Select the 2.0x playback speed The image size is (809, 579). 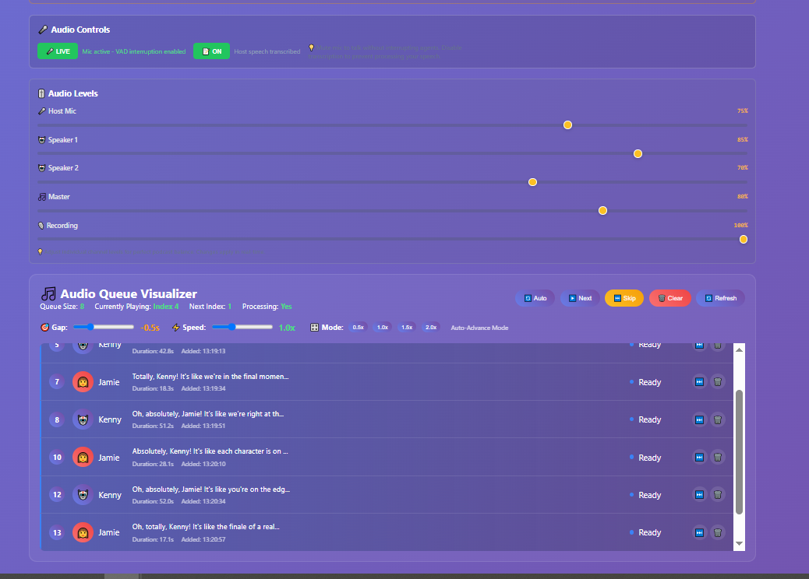pos(430,327)
